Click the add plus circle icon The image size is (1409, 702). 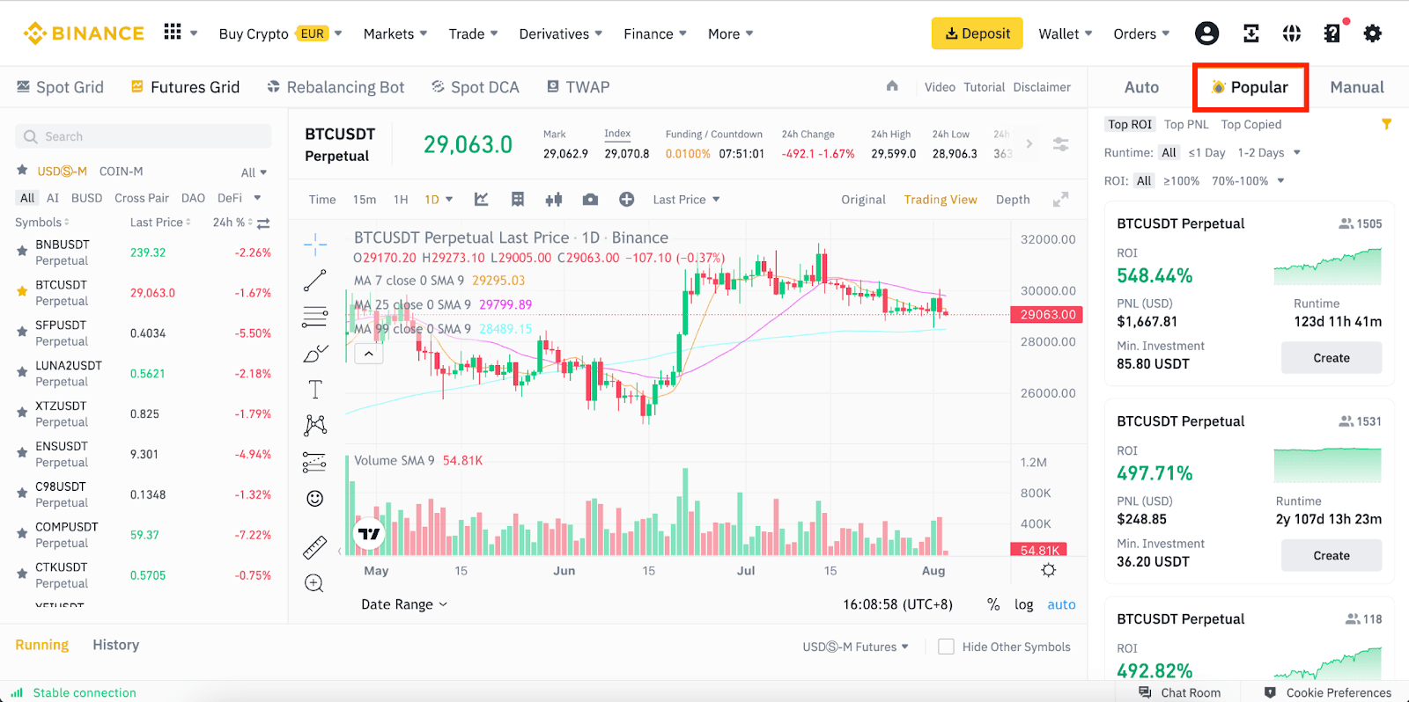(x=626, y=200)
